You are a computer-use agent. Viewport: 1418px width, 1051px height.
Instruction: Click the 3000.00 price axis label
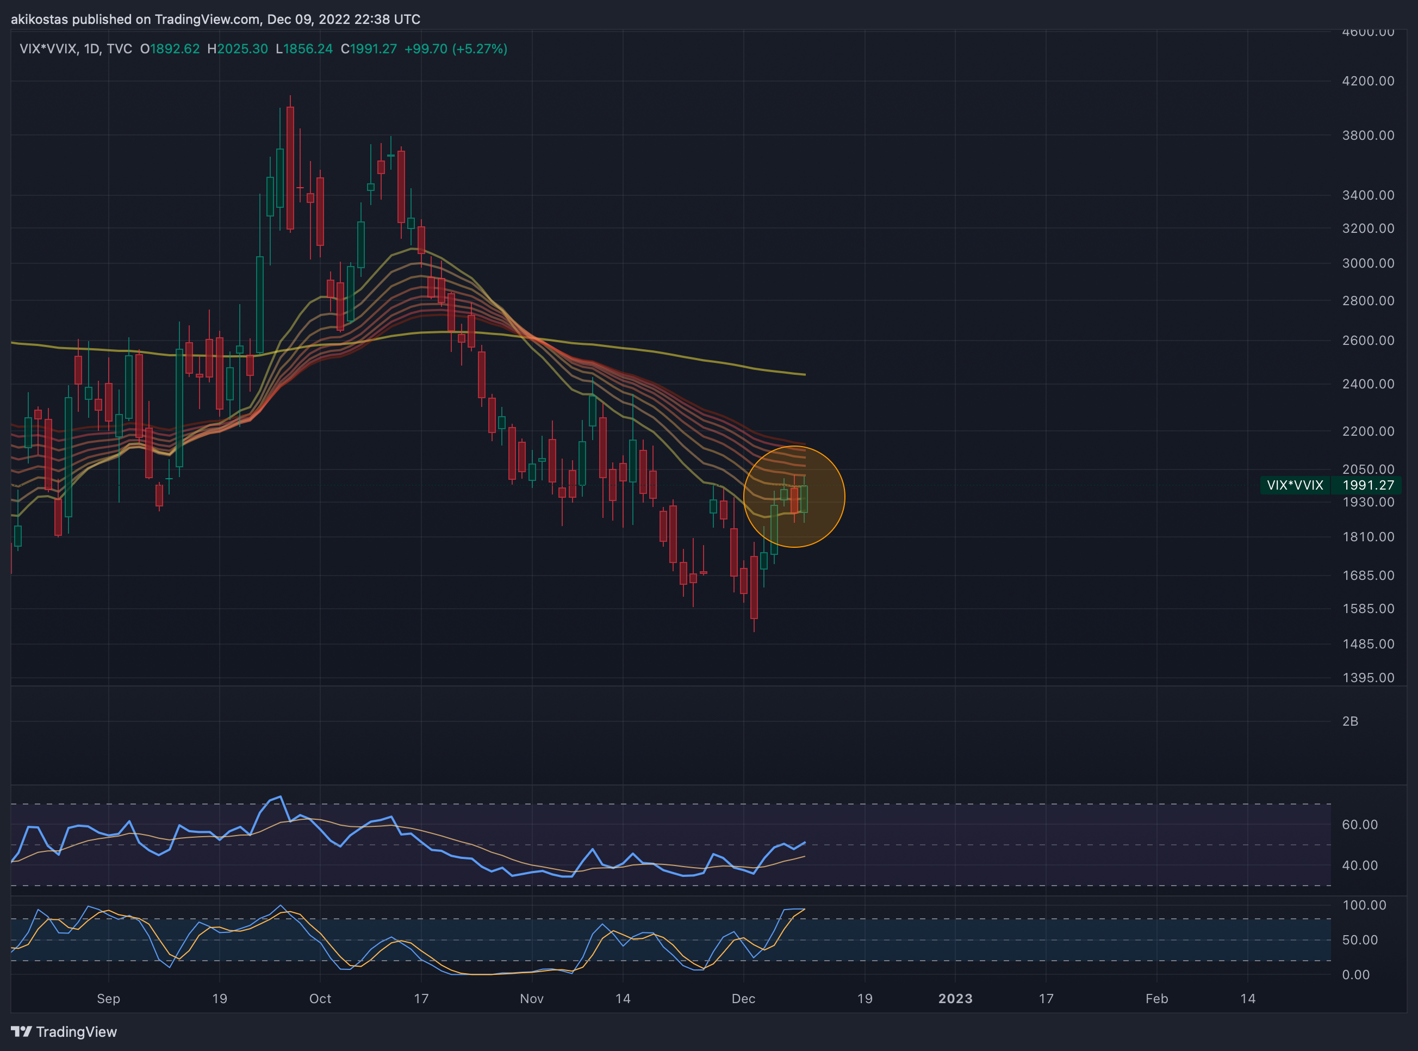click(x=1368, y=263)
